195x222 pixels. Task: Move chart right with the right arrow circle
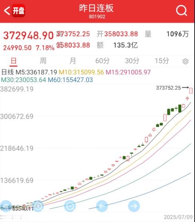tap(134, 206)
